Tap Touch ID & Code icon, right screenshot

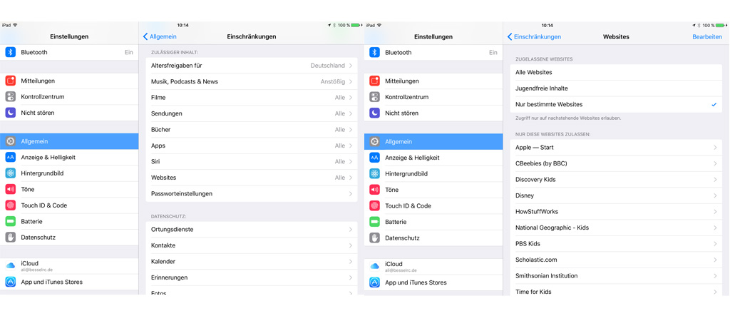374,205
